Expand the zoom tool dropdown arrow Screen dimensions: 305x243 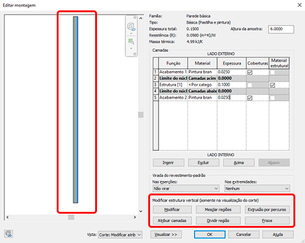point(131,48)
